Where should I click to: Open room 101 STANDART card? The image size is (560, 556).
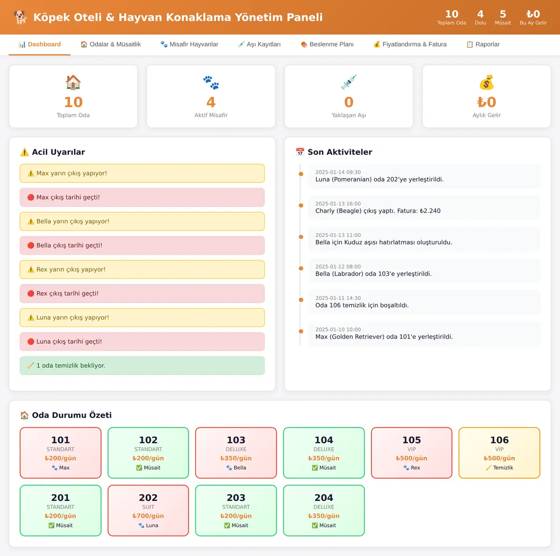click(x=61, y=453)
